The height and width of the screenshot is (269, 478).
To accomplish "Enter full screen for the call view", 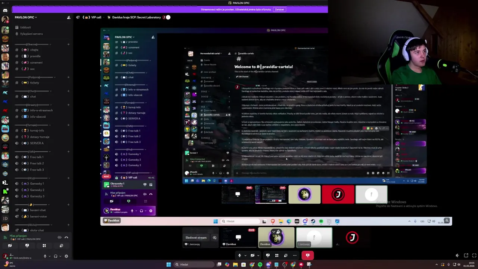I will [475, 256].
